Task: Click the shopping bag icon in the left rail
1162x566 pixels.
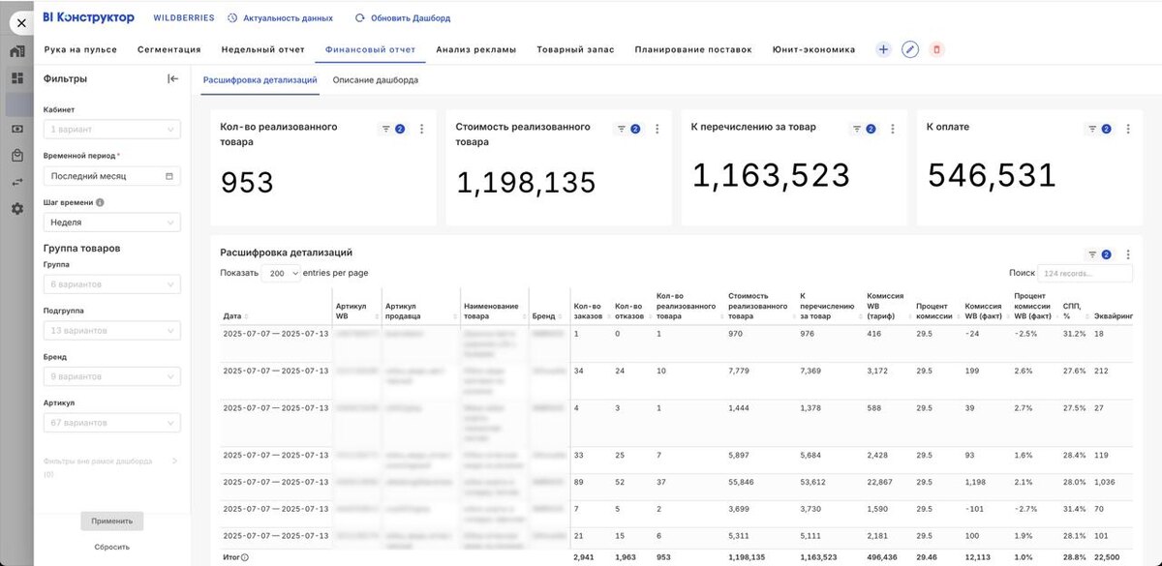Action: click(x=17, y=155)
